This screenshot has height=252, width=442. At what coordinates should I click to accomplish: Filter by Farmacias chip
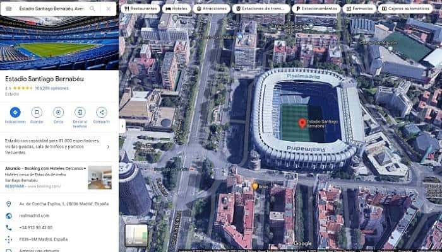pyautogui.click(x=359, y=9)
